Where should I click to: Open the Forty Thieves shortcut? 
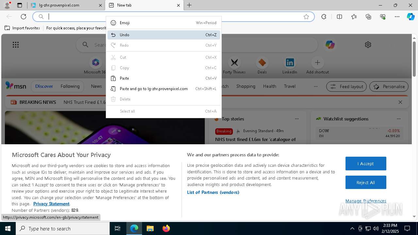pos(234,65)
